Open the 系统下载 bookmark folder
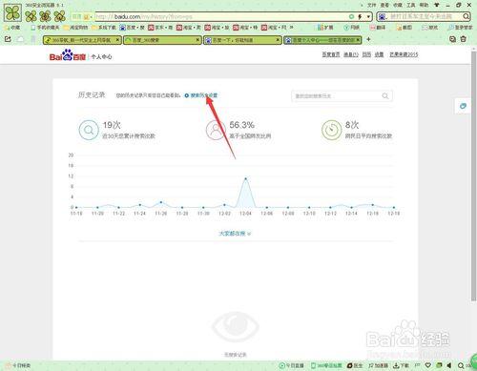The width and height of the screenshot is (477, 371). 104,28
